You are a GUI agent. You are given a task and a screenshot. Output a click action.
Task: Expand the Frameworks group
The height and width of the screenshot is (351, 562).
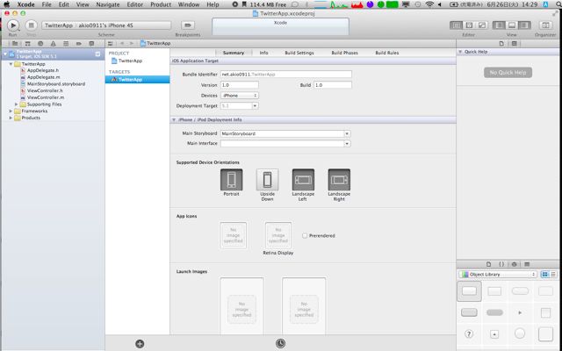11,111
